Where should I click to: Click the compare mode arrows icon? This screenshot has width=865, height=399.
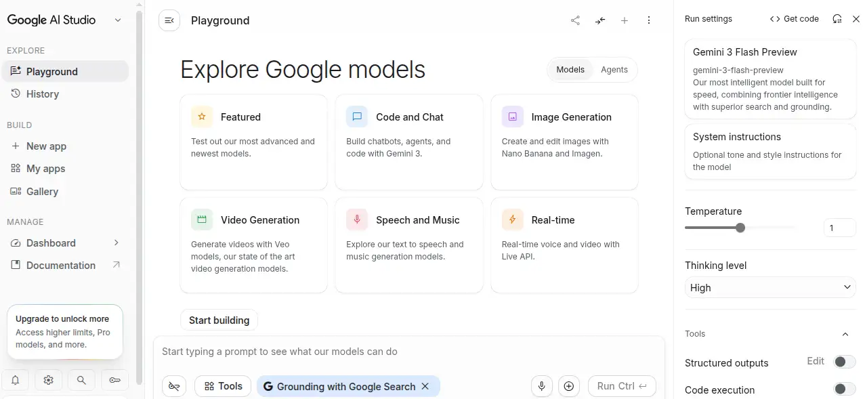pos(600,20)
